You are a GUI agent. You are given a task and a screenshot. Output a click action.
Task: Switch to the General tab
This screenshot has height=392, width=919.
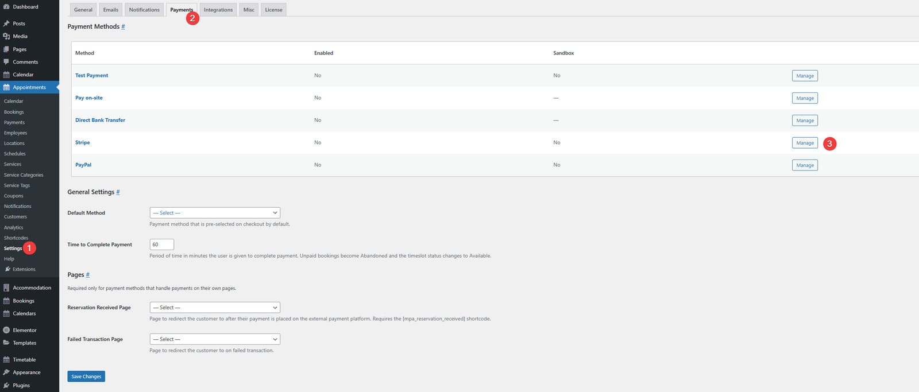[83, 10]
